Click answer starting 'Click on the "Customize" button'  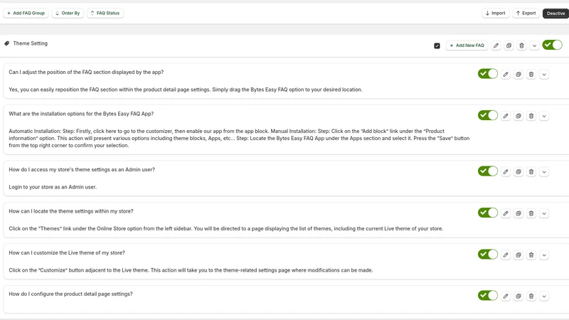point(191,270)
